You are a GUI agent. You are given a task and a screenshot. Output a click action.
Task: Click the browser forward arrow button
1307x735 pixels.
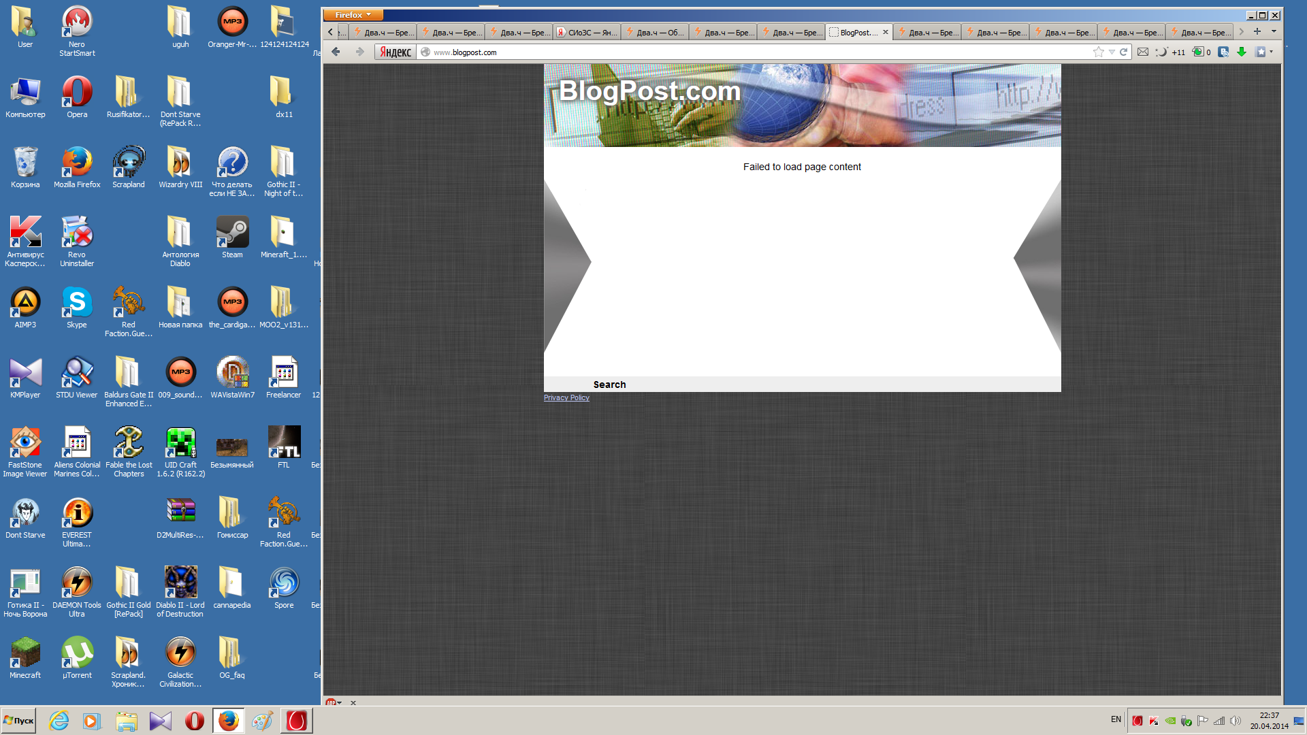tap(359, 52)
